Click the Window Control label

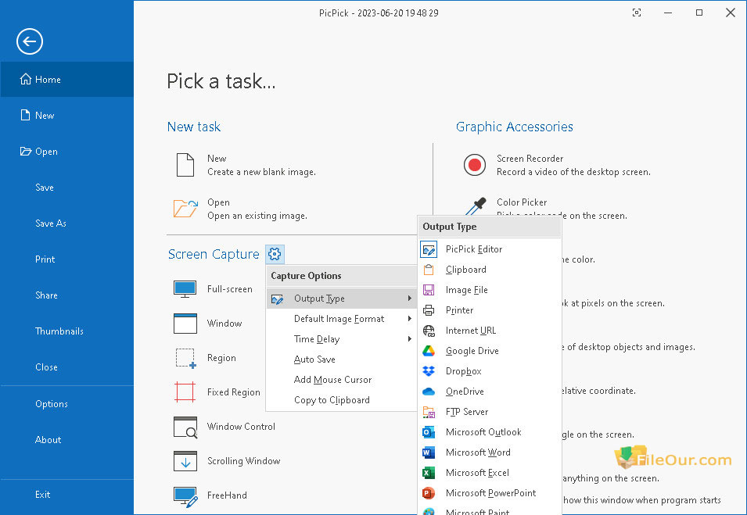point(241,427)
